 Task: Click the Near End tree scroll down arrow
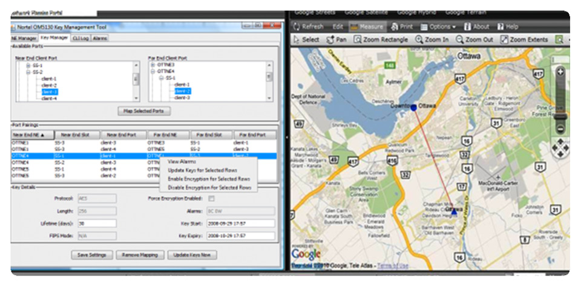coord(136,98)
